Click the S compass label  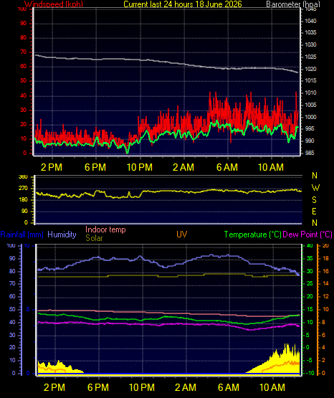[314, 200]
